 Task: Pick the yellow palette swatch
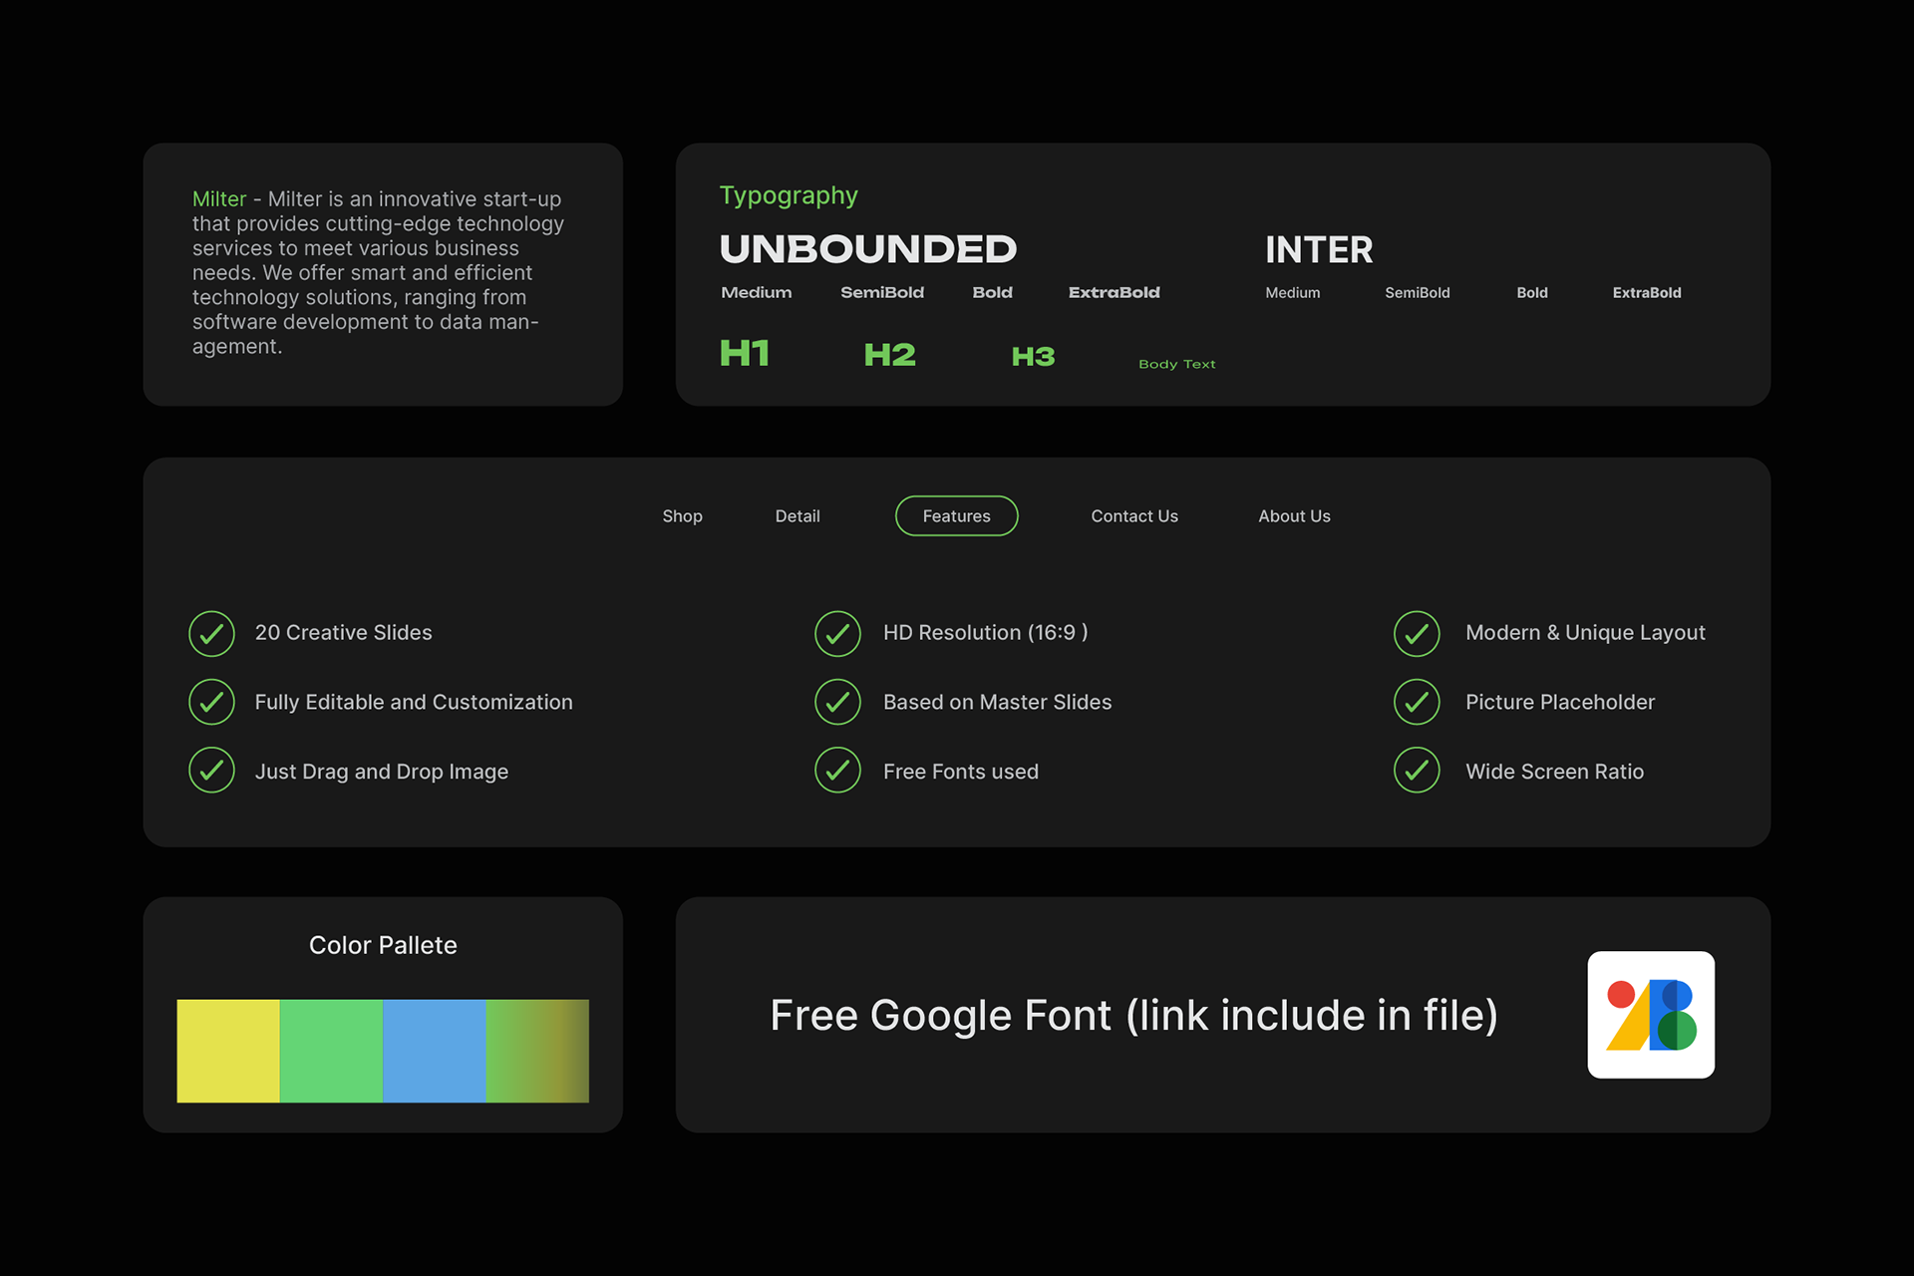228,1051
